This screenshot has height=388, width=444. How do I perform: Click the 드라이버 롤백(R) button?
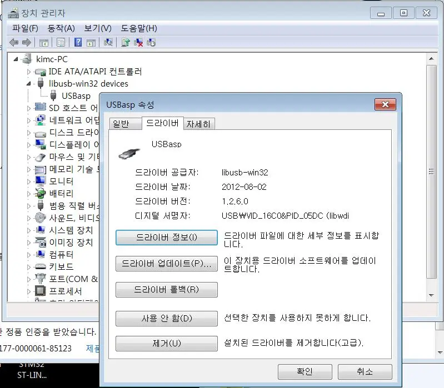coord(167,290)
